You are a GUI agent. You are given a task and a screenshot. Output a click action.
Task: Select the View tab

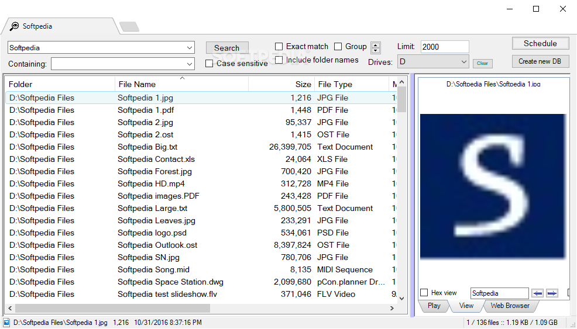(466, 306)
